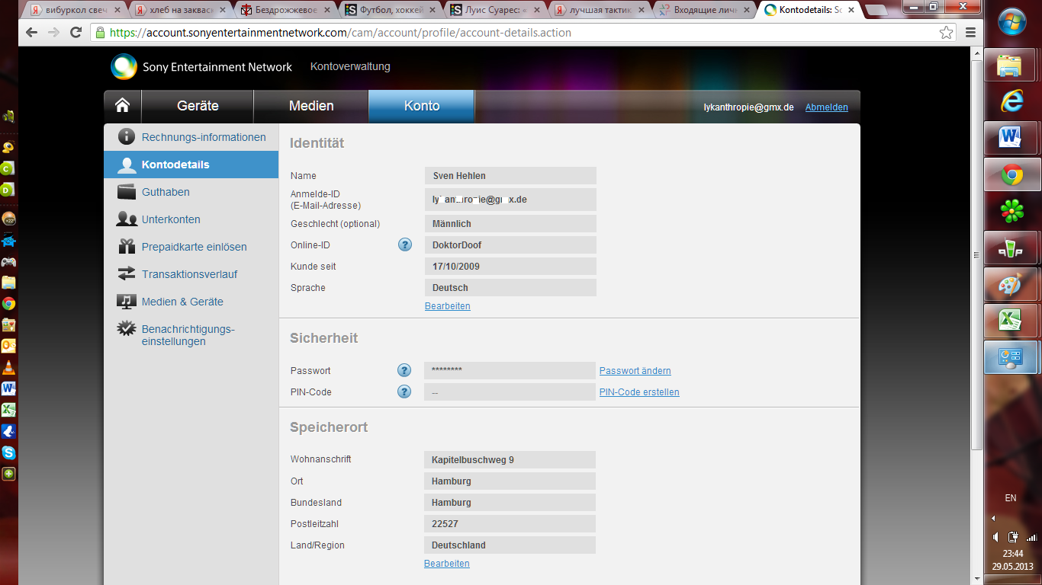This screenshot has height=585, width=1042.
Task: Open Medien & Geräte sidebar link
Action: click(182, 302)
